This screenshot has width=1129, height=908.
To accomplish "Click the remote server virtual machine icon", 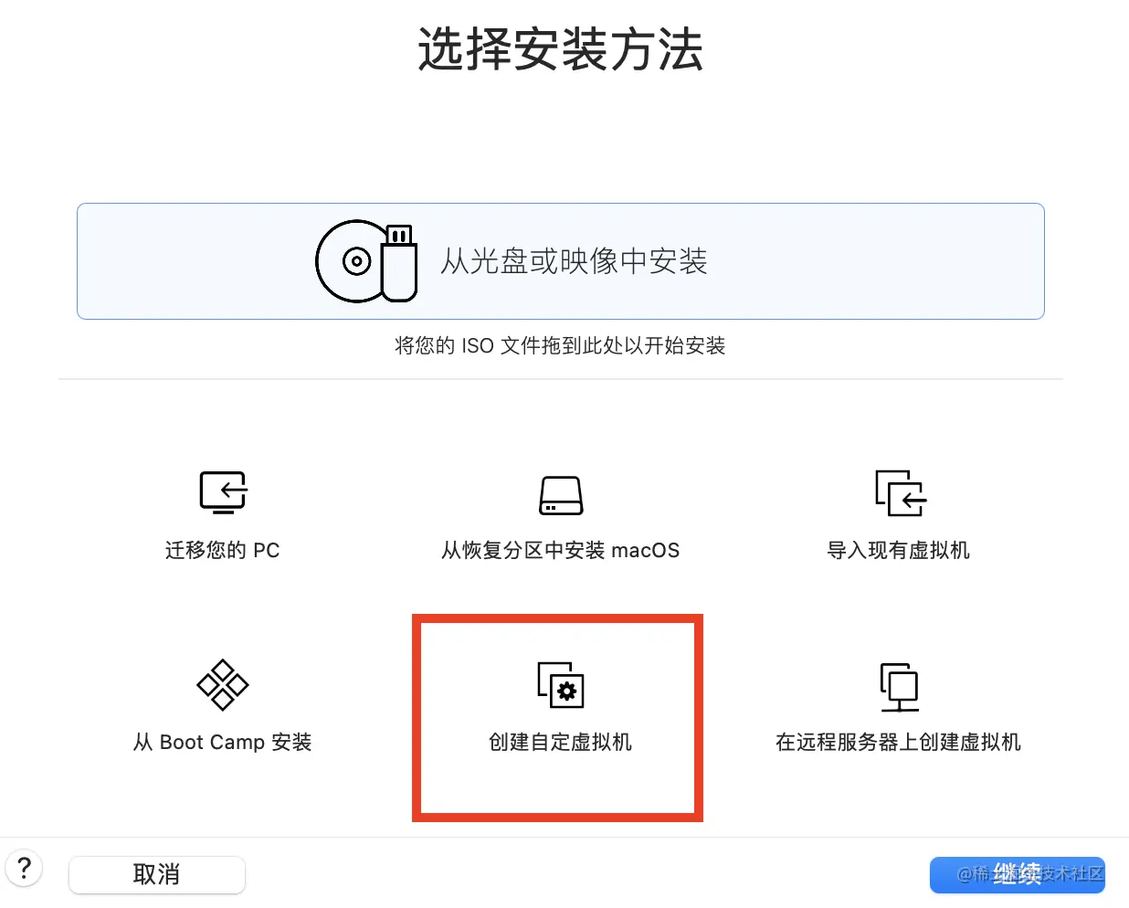I will (899, 687).
